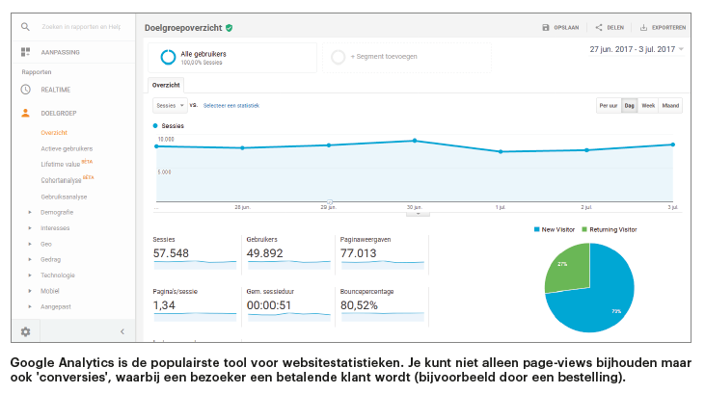Switch chart granularity to Week
Image resolution: width=705 pixels, height=394 pixels.
click(x=648, y=105)
